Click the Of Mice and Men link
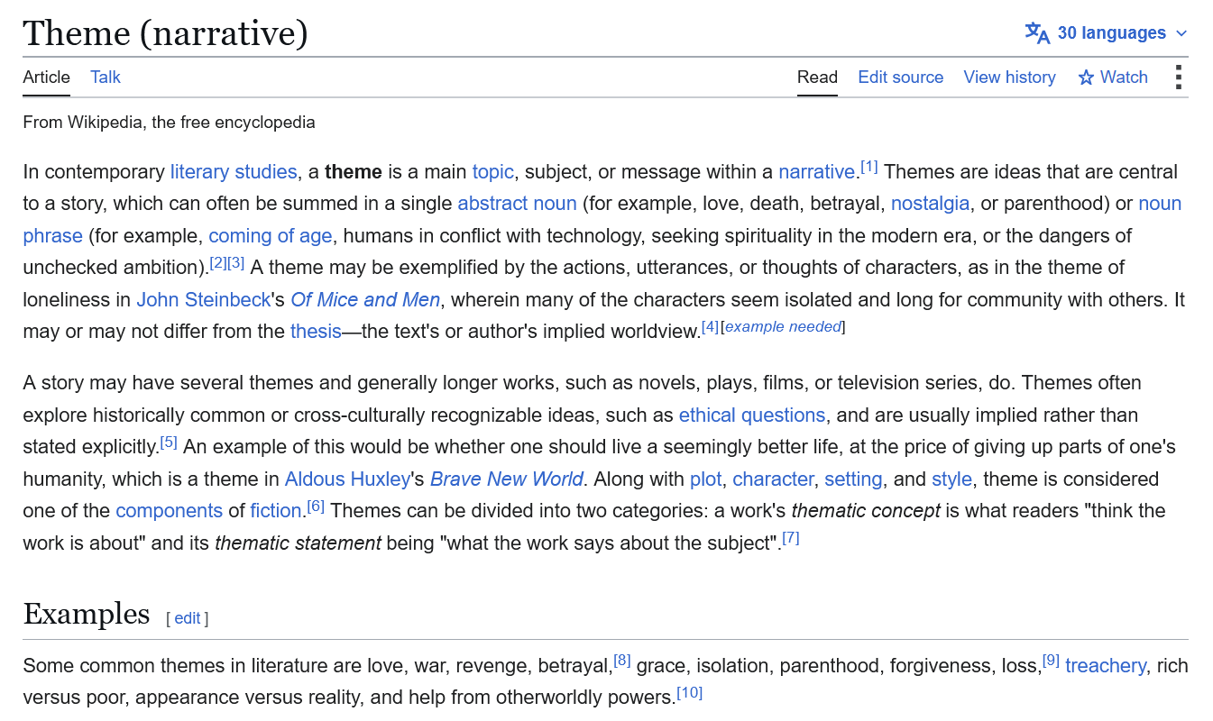This screenshot has height=721, width=1213. coord(365,300)
